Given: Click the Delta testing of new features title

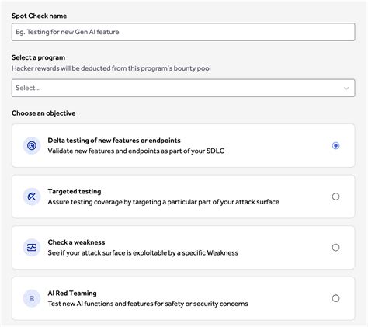Looking at the screenshot, I should tap(114, 141).
